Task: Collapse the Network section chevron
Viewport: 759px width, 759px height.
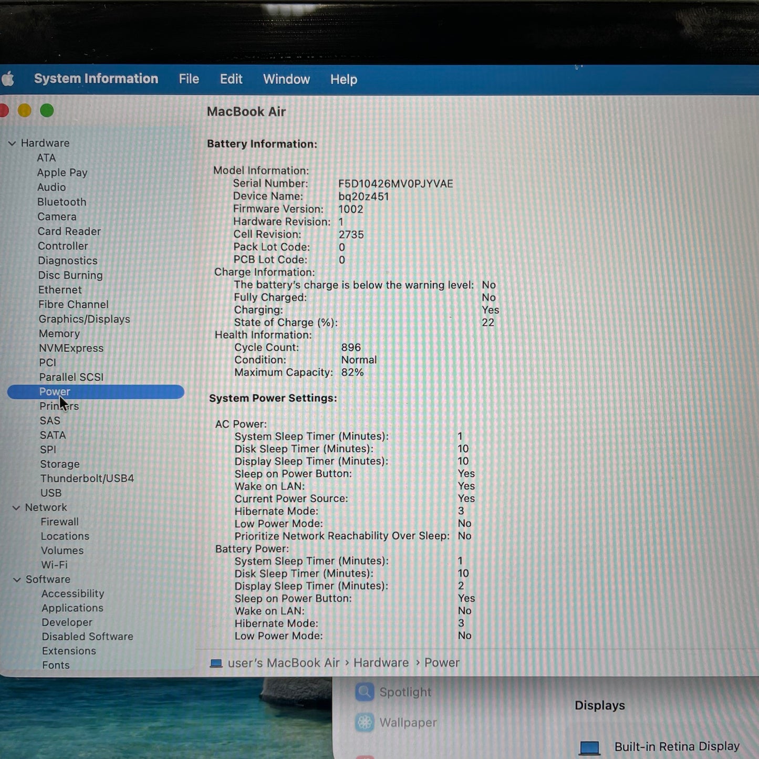Action: [x=16, y=508]
